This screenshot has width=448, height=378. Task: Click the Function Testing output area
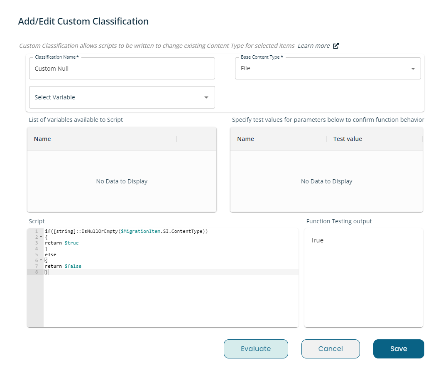(x=363, y=277)
